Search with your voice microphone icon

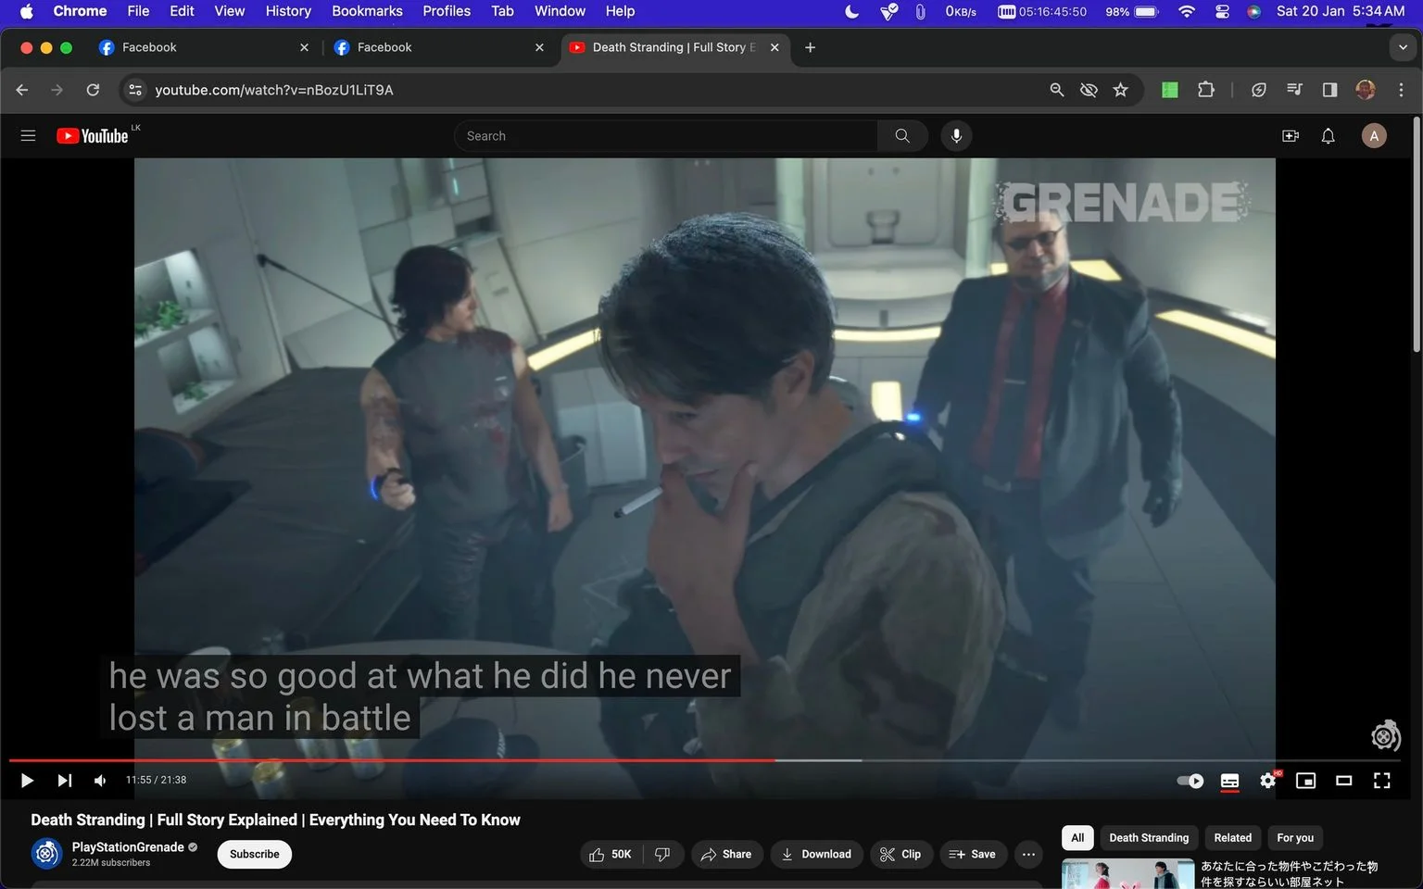[956, 136]
